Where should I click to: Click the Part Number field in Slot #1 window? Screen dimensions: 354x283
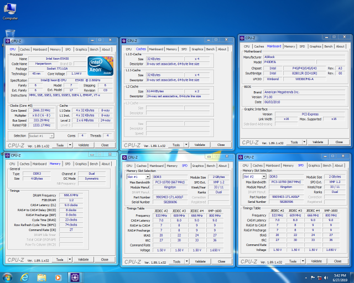(169, 197)
